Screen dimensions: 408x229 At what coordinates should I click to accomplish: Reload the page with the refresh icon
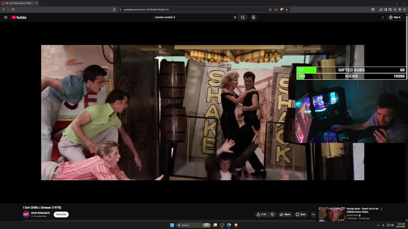pyautogui.click(x=13, y=10)
